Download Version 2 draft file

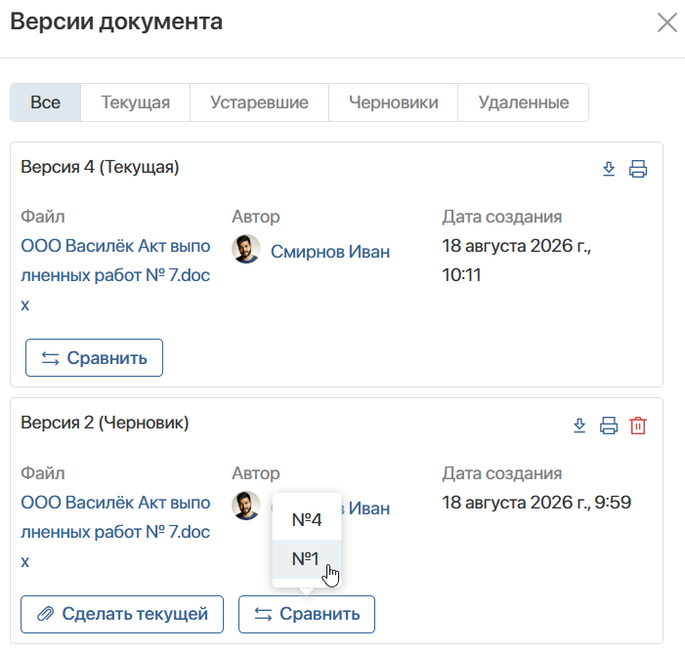pos(579,426)
